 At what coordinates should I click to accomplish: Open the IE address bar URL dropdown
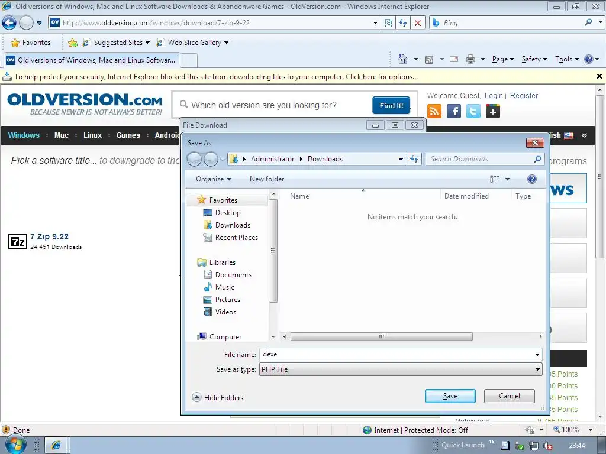[375, 23]
